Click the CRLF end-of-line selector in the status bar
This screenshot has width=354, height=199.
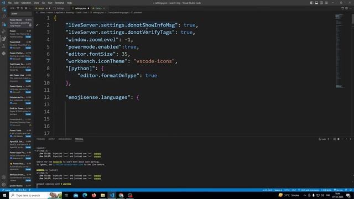[294, 190]
